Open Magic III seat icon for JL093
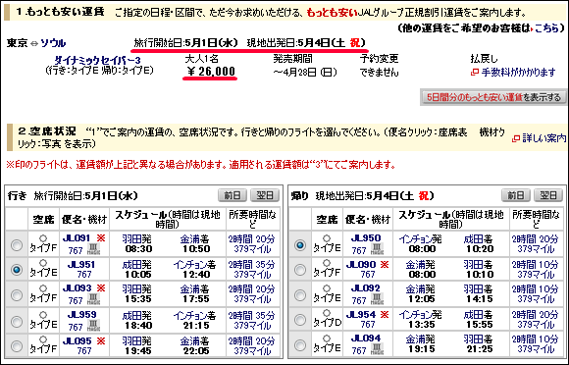The height and width of the screenshot is (365, 569). point(93,299)
